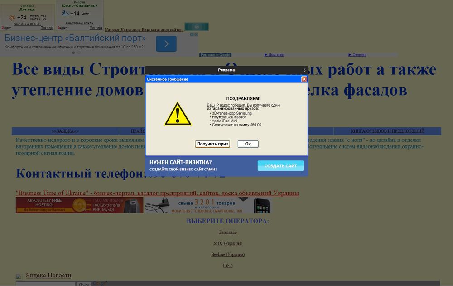Click the Яндекс logo in Донецк widget
The height and width of the screenshot is (286, 453).
[x=6, y=28]
